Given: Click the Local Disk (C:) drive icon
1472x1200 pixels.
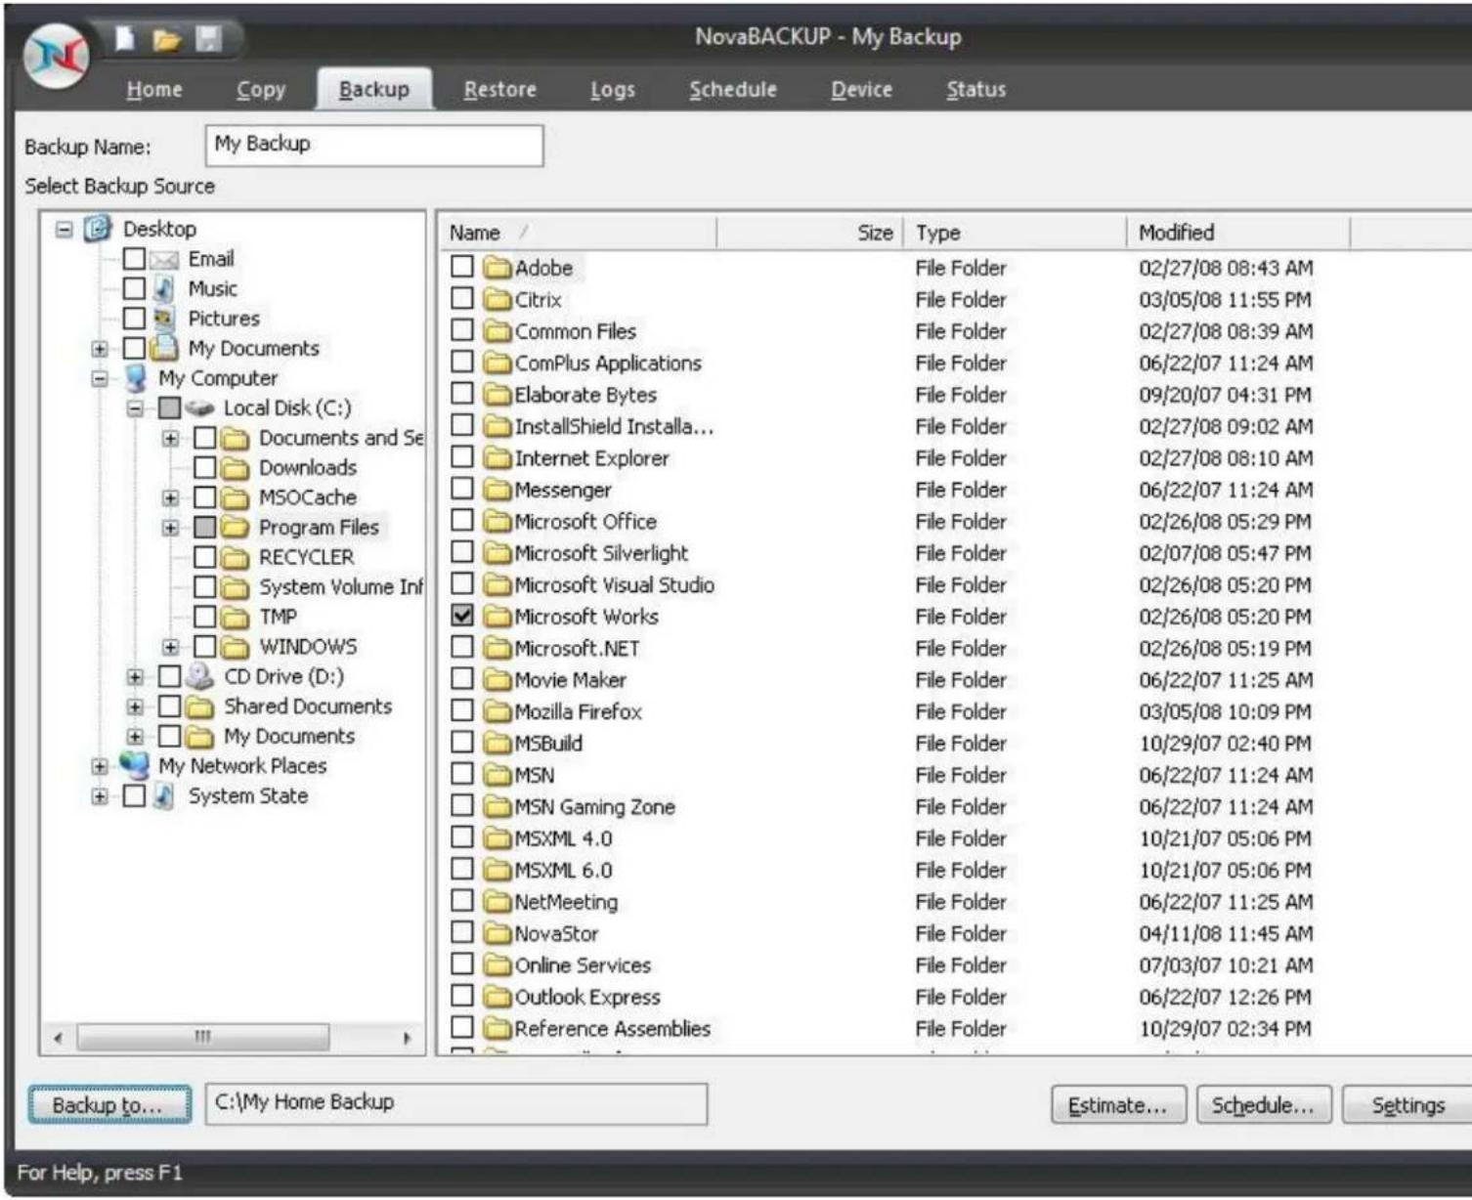Looking at the screenshot, I should (199, 408).
